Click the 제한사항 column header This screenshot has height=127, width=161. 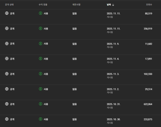coord(77,5)
